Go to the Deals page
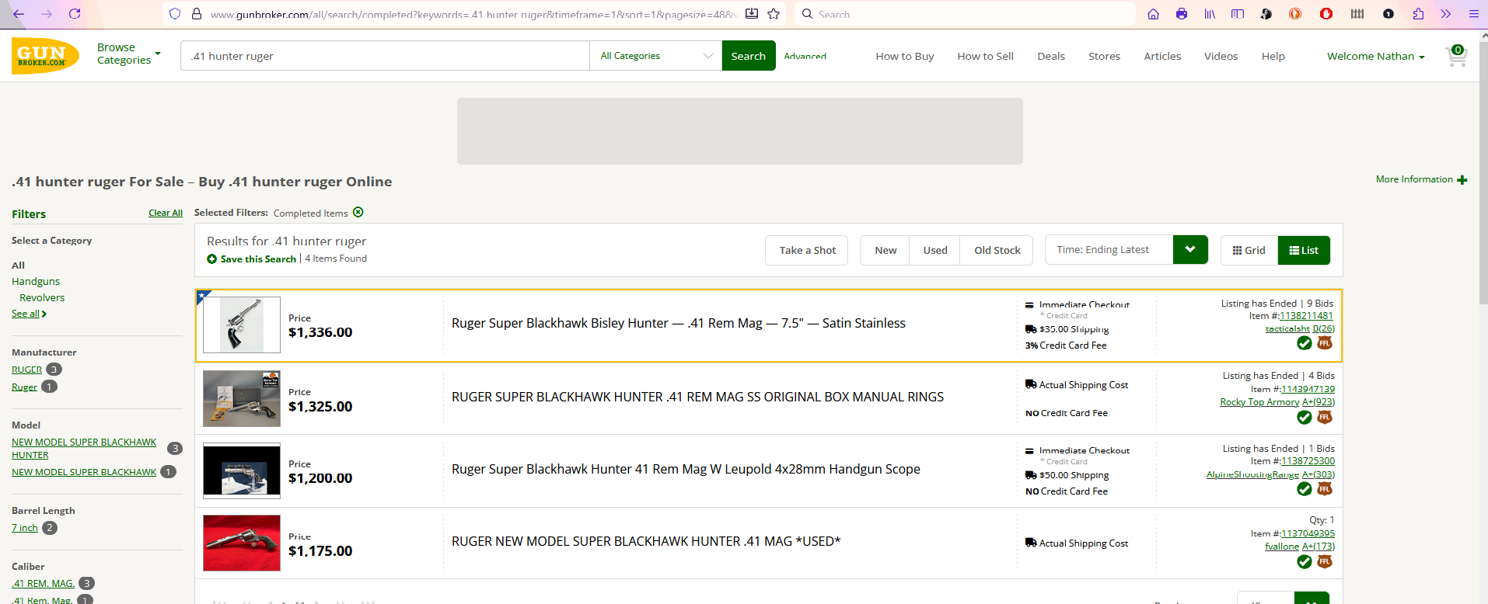Screen dimensions: 1488x604 click(1051, 56)
